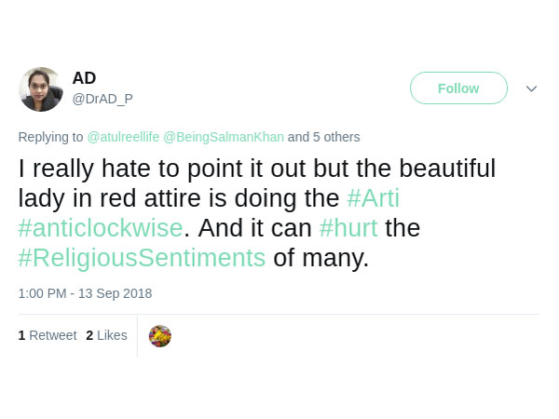Viewport: 559px width, 419px height.
Task: Show the 5 others being replied to
Action: pyautogui.click(x=335, y=137)
